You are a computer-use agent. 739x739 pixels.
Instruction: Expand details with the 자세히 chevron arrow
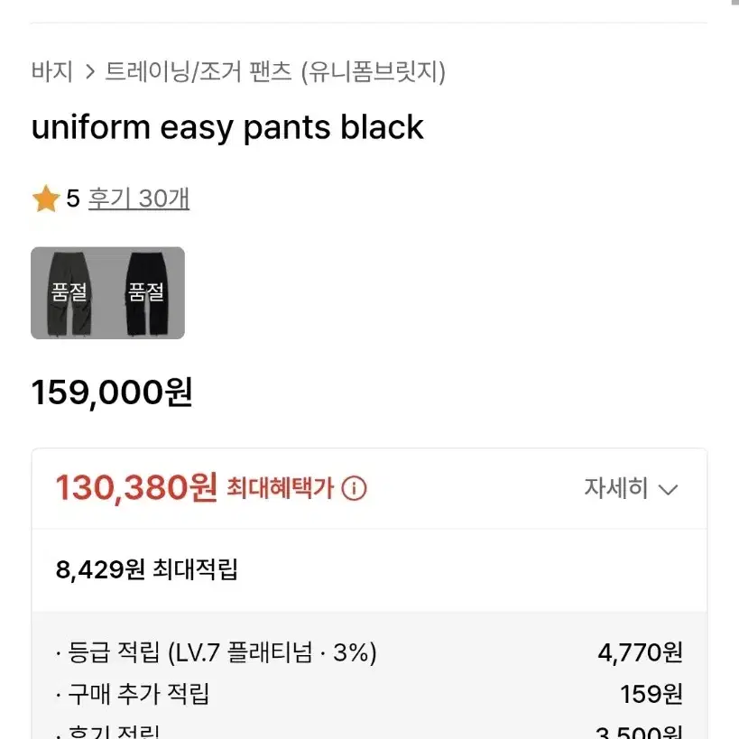(669, 490)
